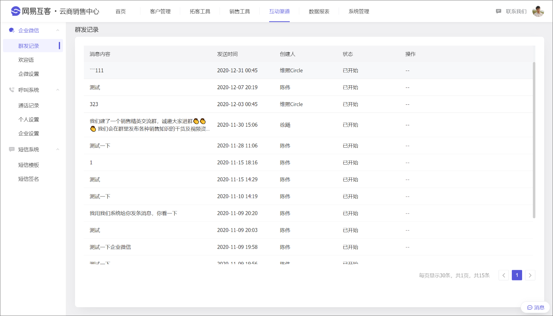The image size is (553, 316).
Task: Click the 创建人 column header
Action: pos(288,54)
